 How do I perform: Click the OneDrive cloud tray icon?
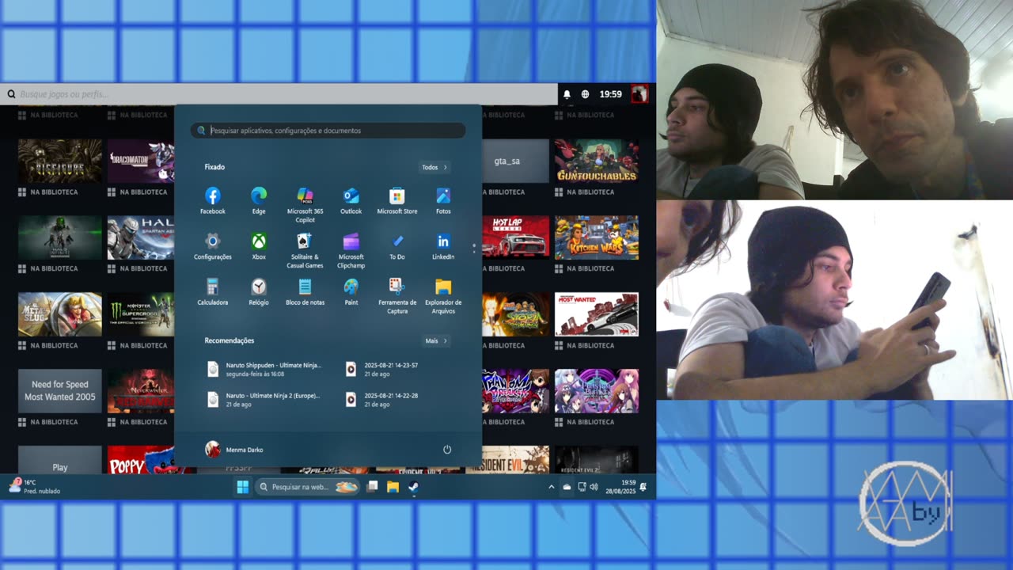567,487
